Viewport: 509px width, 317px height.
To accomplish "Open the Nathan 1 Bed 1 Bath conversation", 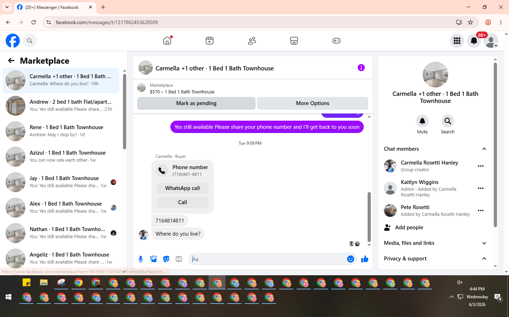I will [61, 233].
